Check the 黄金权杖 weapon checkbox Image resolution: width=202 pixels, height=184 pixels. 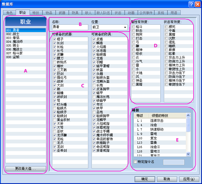click(x=55, y=120)
